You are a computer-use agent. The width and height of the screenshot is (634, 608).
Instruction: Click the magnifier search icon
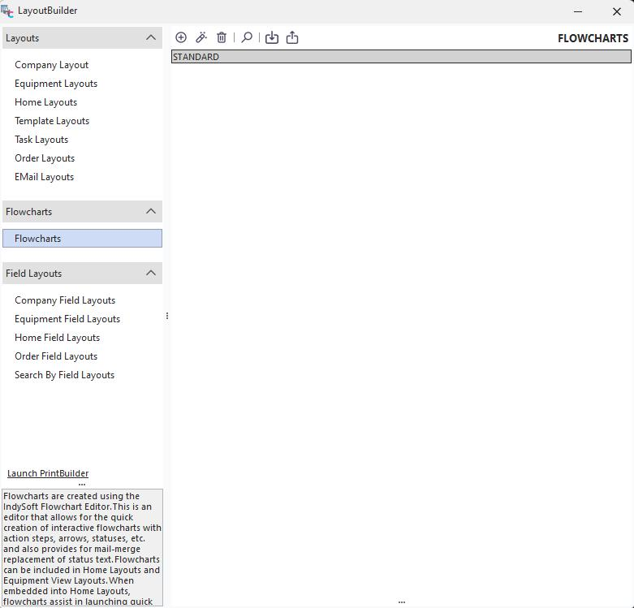click(x=247, y=37)
